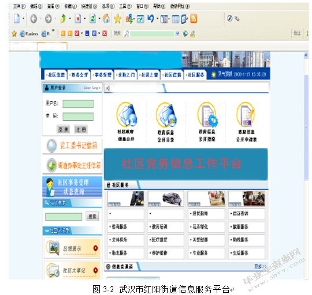Screen dimensions: 312x295
Task: Click the blue list view toolbar icon
Action: coord(175,19)
